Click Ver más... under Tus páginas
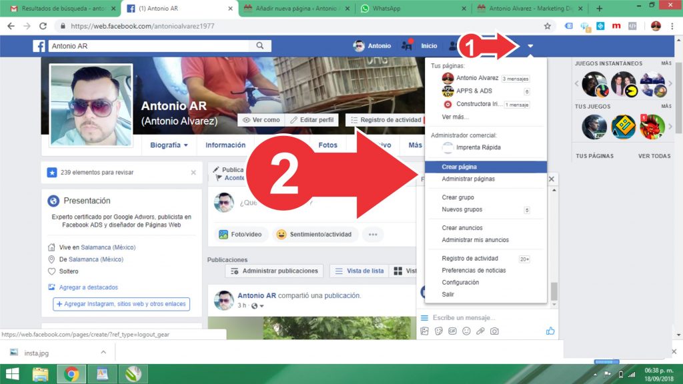The image size is (683, 384). pyautogui.click(x=455, y=117)
